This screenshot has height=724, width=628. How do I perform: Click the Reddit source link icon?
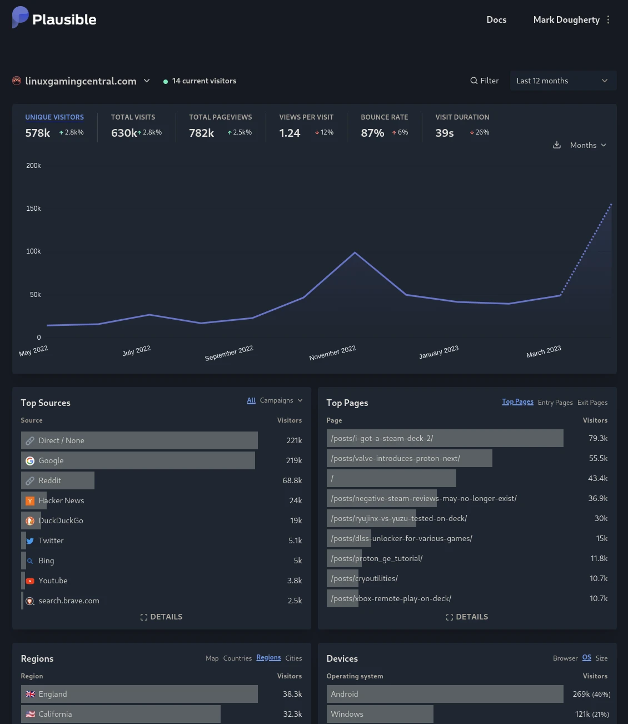click(x=30, y=480)
